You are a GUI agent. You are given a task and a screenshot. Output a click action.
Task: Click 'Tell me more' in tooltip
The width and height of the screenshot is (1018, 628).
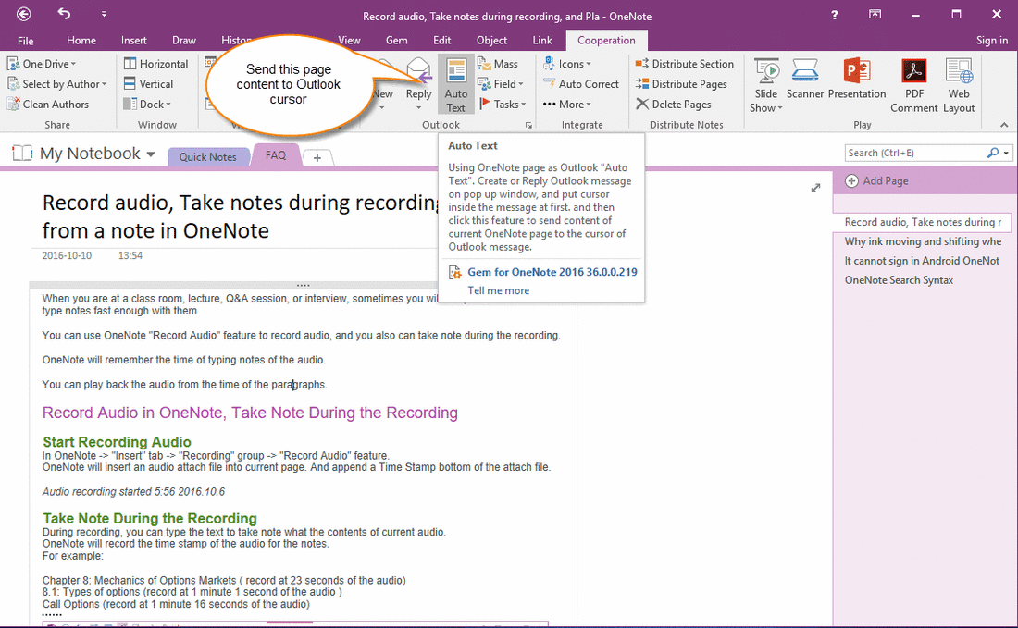coord(499,290)
